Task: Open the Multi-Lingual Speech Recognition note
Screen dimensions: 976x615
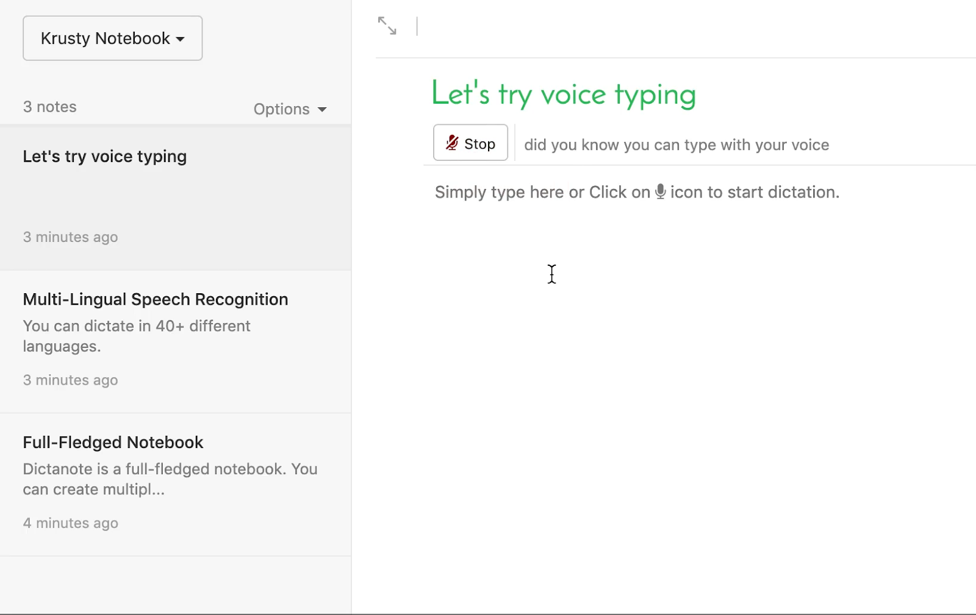Action: coord(156,299)
